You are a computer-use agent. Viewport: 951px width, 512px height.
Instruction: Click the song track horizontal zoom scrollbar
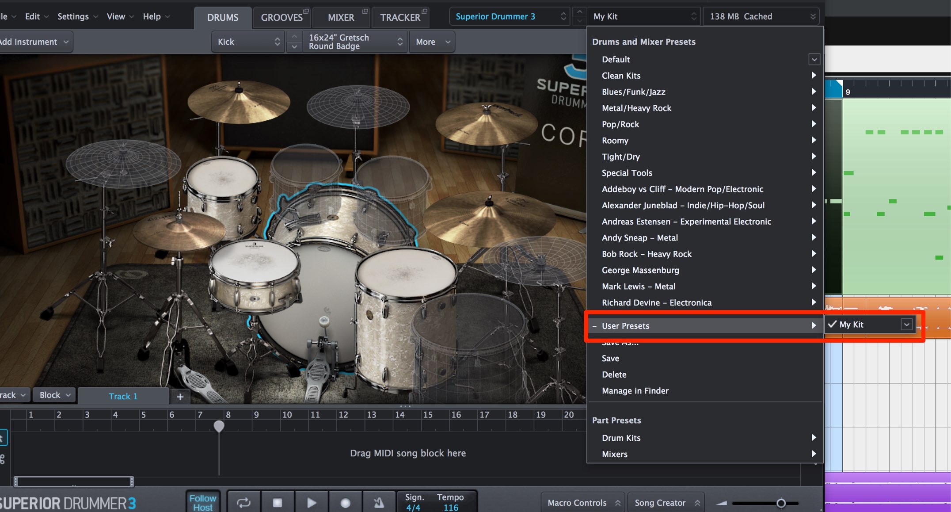[74, 481]
